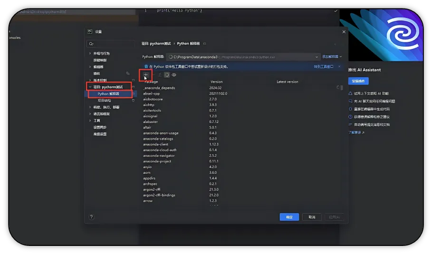Click the search magnifier icon in settings
Screen dimensions: 432x254
pos(91,44)
